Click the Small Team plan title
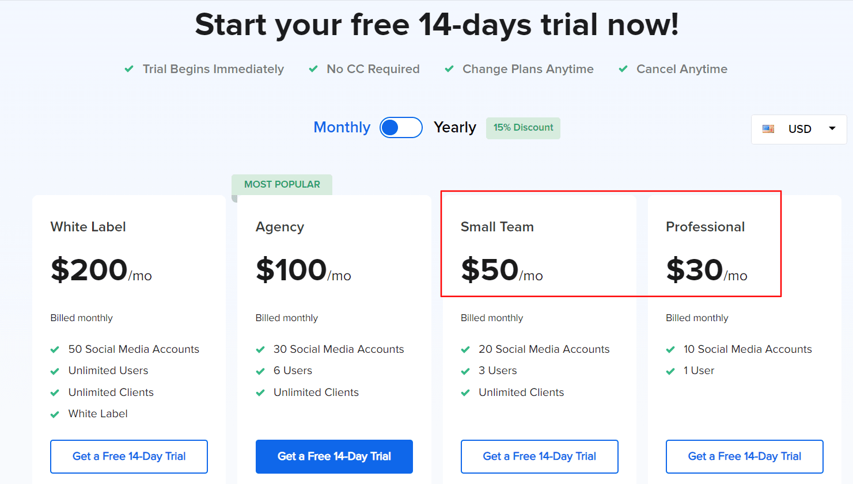 497,227
